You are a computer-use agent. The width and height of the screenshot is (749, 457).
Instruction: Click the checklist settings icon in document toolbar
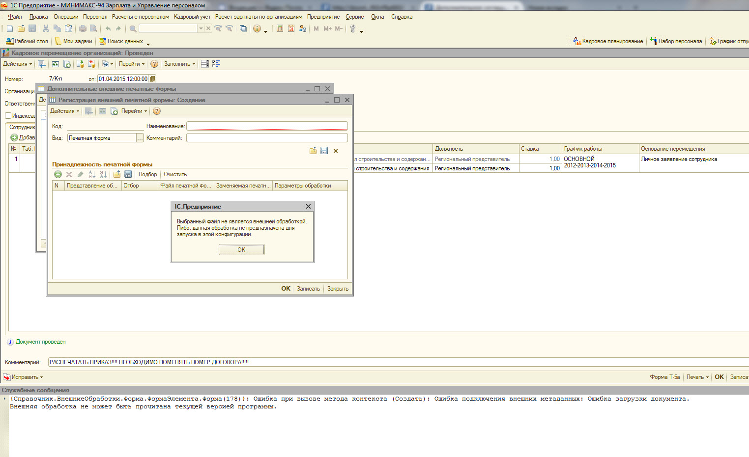coord(216,64)
